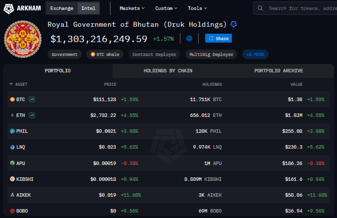Click the 8.889M KIBSHI holdings
Viewport: 337px width, 218px height.
tap(203, 179)
